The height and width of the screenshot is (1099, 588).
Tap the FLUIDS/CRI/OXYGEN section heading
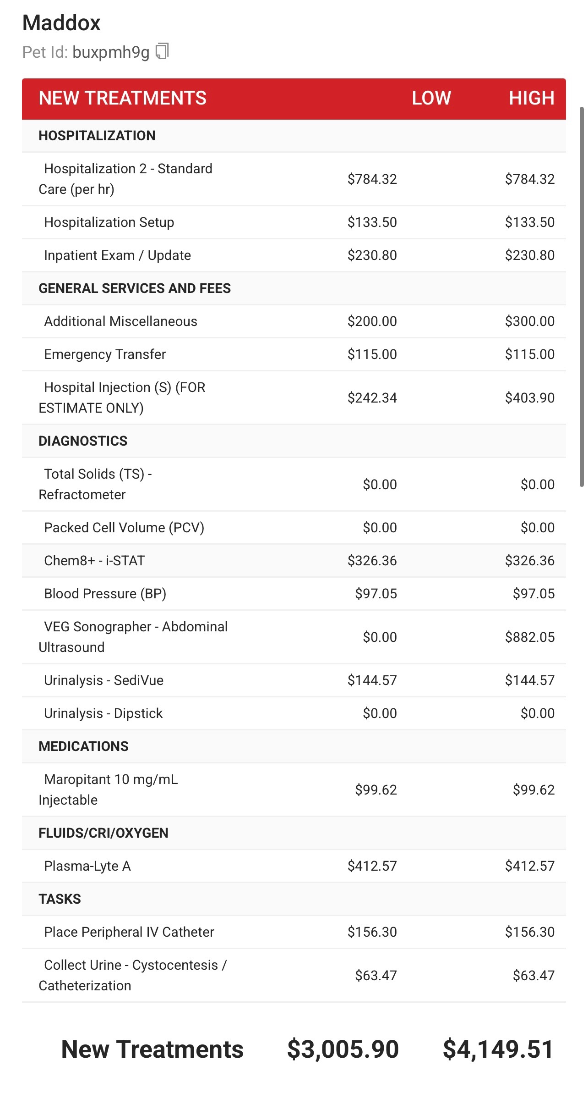(103, 833)
